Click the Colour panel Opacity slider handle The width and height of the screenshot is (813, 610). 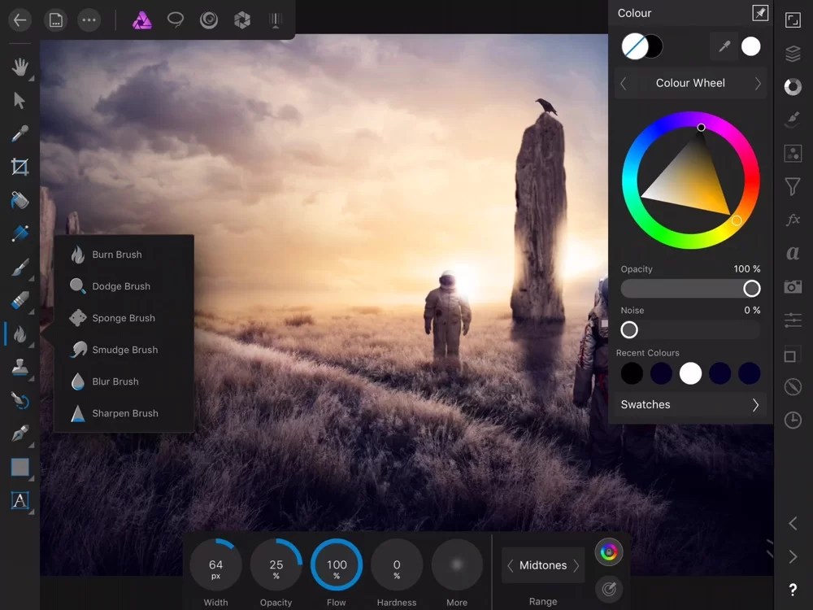coord(751,289)
